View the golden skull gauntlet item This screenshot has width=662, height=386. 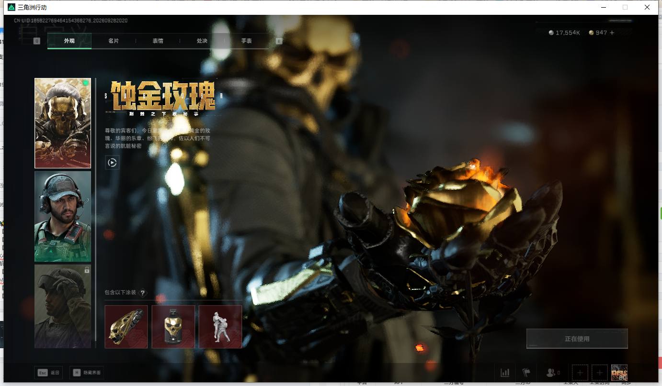tap(126, 327)
